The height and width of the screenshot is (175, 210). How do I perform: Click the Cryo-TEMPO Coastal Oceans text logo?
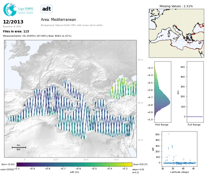point(26,11)
